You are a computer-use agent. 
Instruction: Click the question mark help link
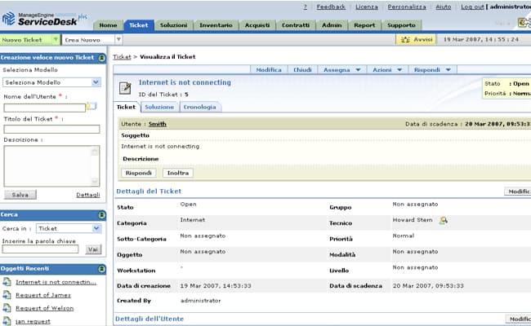point(306,7)
